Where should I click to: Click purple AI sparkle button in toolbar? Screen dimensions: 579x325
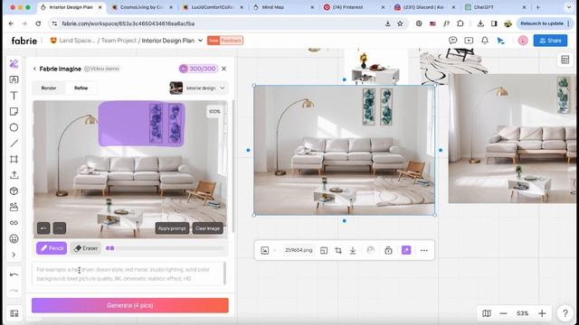tap(406, 251)
